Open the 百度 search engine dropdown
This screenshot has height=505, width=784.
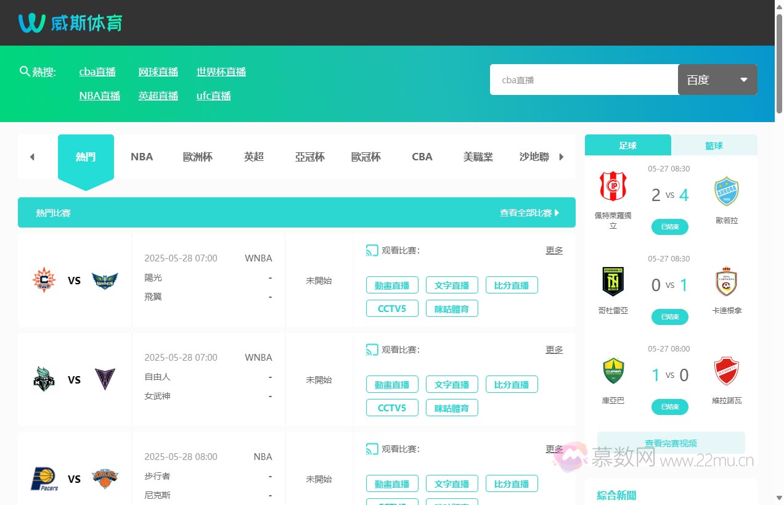(x=717, y=80)
